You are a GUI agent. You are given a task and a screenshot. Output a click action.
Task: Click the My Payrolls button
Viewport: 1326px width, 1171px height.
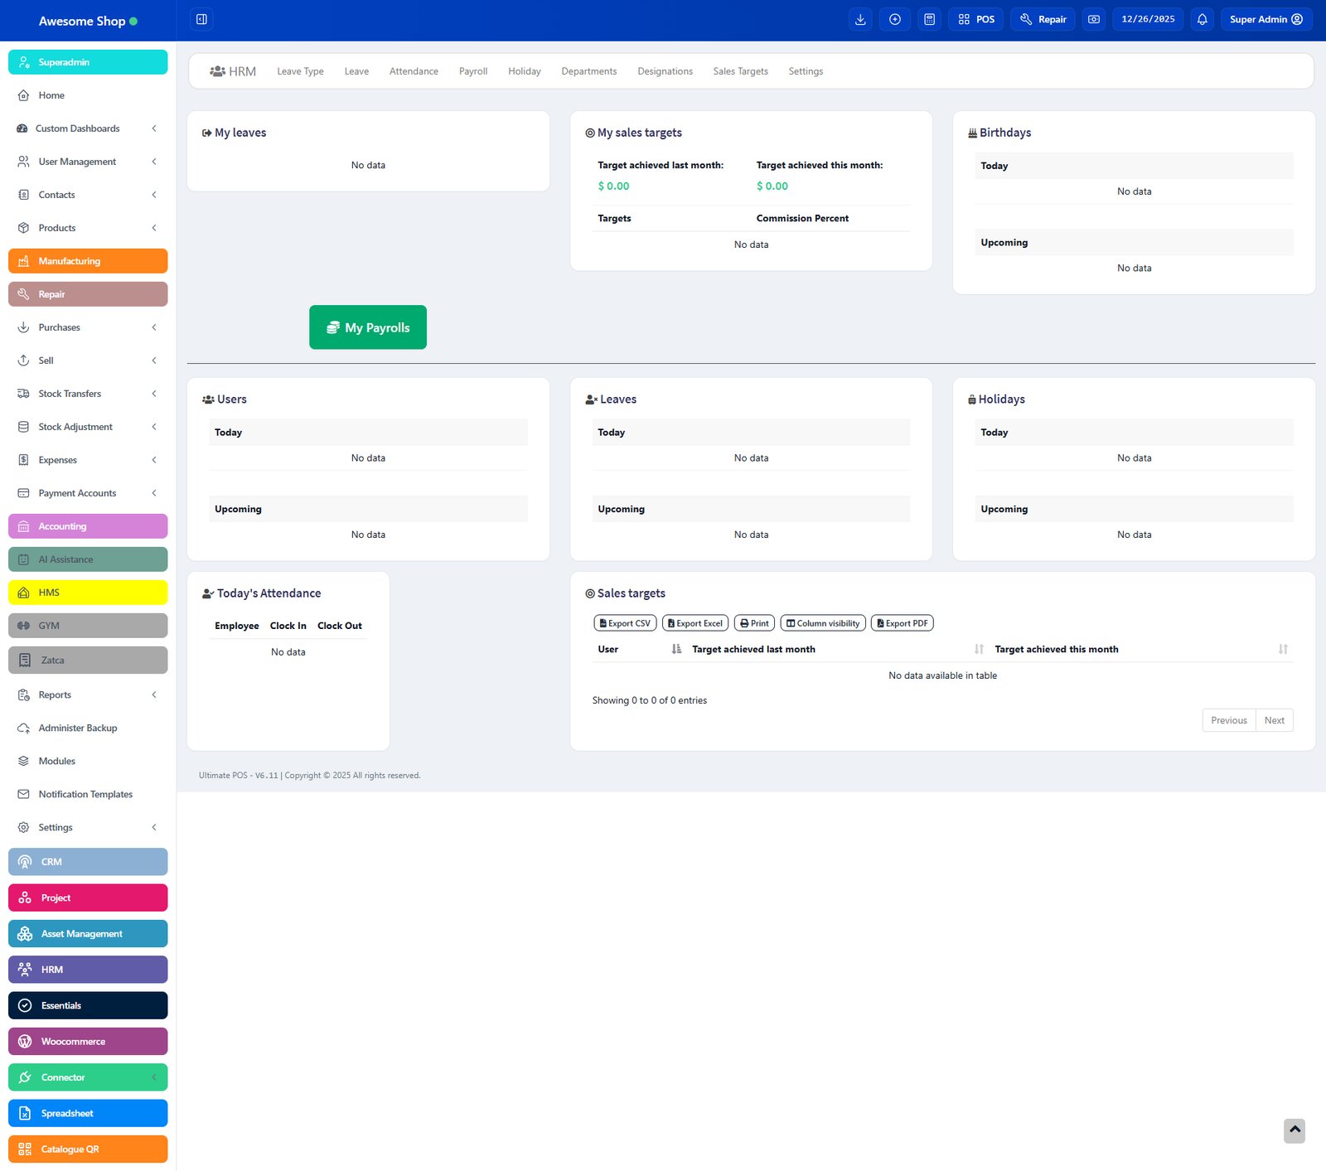click(x=368, y=327)
